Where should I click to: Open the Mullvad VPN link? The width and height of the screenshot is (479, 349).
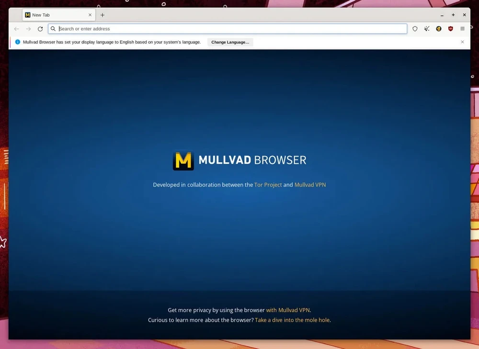pos(310,184)
